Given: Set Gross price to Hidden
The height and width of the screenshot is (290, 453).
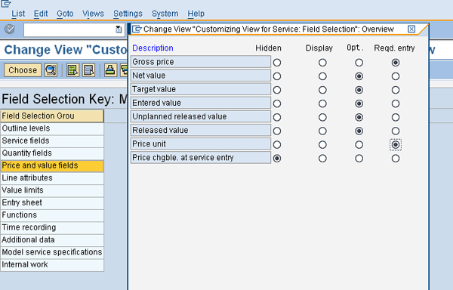Looking at the screenshot, I should (277, 63).
